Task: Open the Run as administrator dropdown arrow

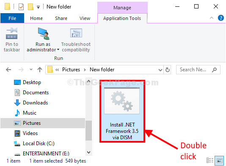Action: coord(58,50)
